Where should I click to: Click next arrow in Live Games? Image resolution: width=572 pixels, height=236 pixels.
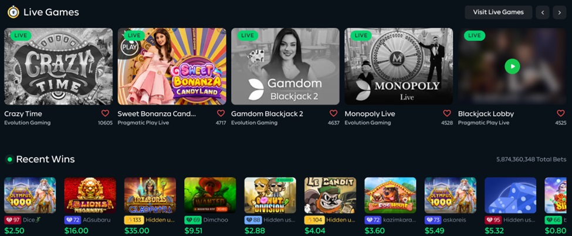click(x=560, y=12)
